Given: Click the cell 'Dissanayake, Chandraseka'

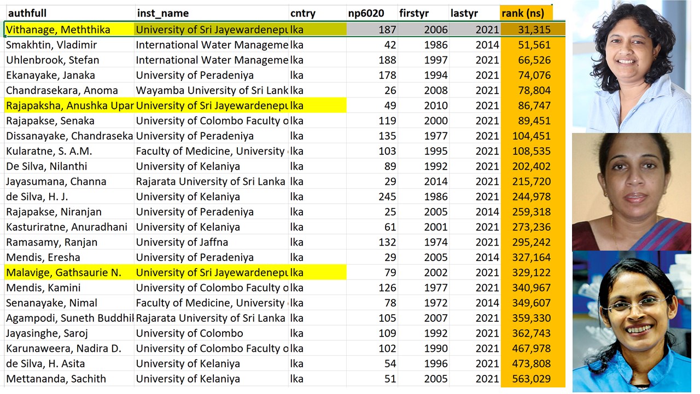Looking at the screenshot, I should [x=69, y=136].
